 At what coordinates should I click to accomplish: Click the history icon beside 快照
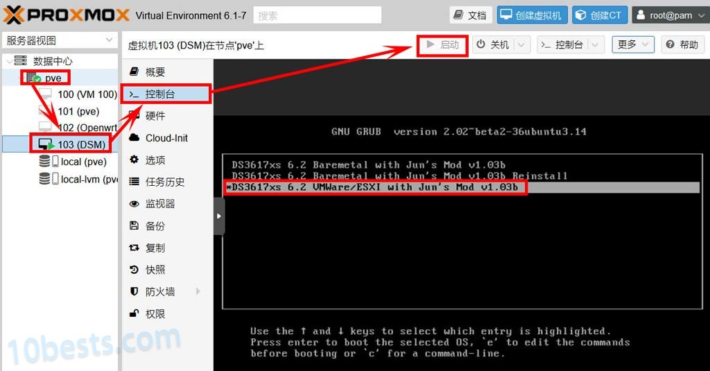(135, 270)
